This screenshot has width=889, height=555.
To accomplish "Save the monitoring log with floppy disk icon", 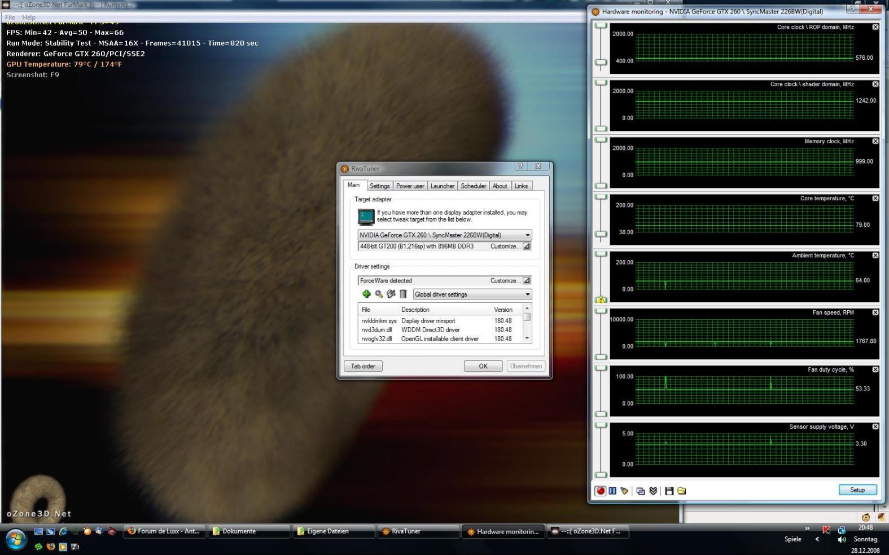I will point(669,491).
